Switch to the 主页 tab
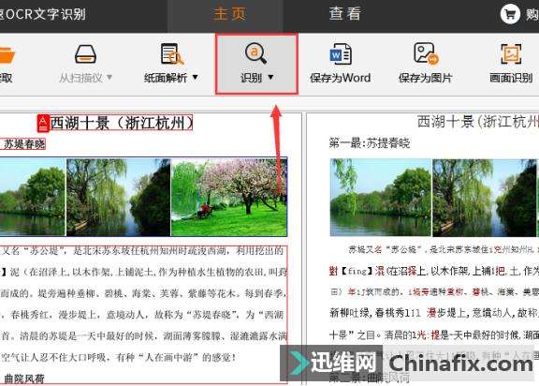This screenshot has width=539, height=386. [229, 14]
